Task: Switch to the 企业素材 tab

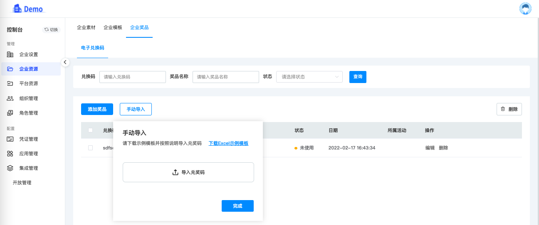Action: (x=86, y=27)
